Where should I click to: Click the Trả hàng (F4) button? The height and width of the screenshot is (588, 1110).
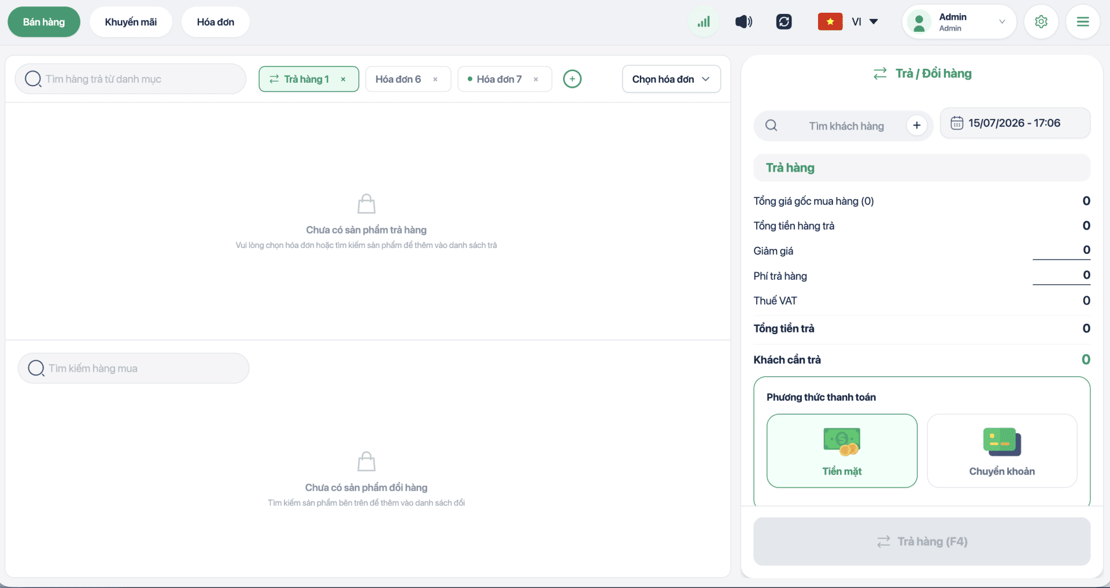tap(922, 541)
